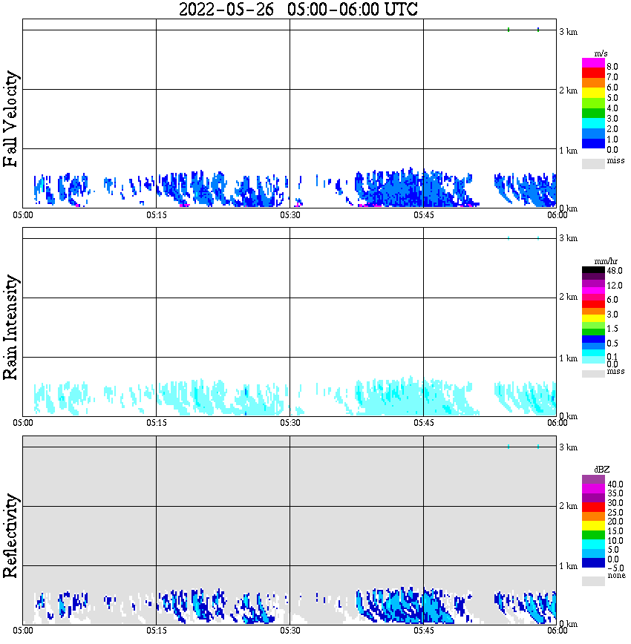Click the 'Rain Intensity' axis label
Viewport: 631px width, 644px height.
point(10,327)
